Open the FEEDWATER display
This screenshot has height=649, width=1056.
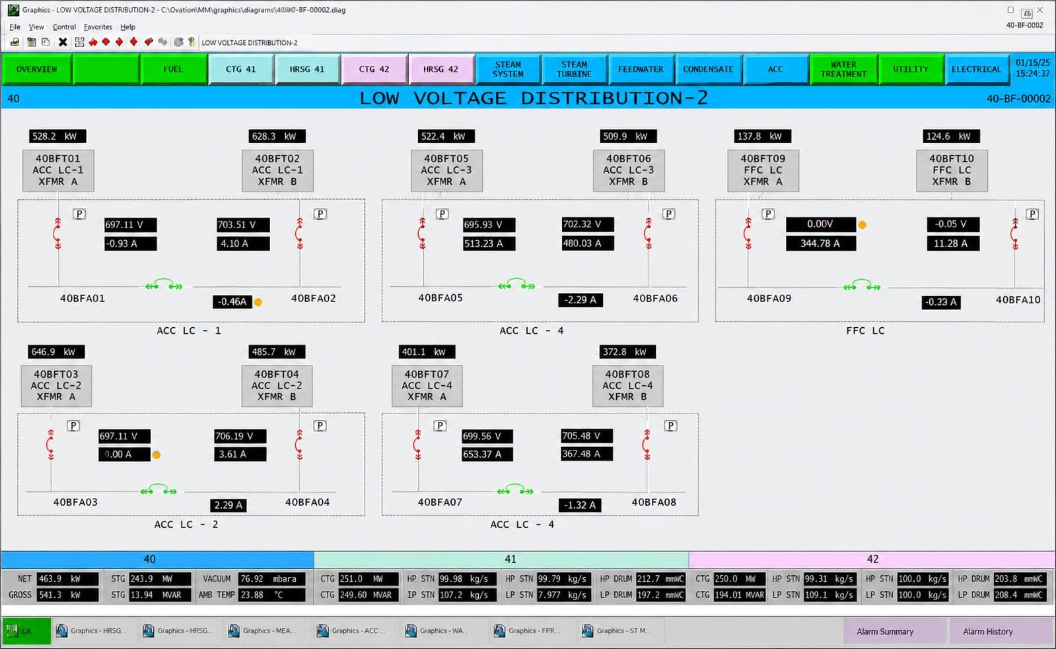pyautogui.click(x=641, y=69)
